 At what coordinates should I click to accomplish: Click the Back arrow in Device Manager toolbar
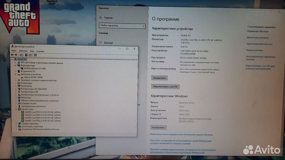[x=12, y=55]
